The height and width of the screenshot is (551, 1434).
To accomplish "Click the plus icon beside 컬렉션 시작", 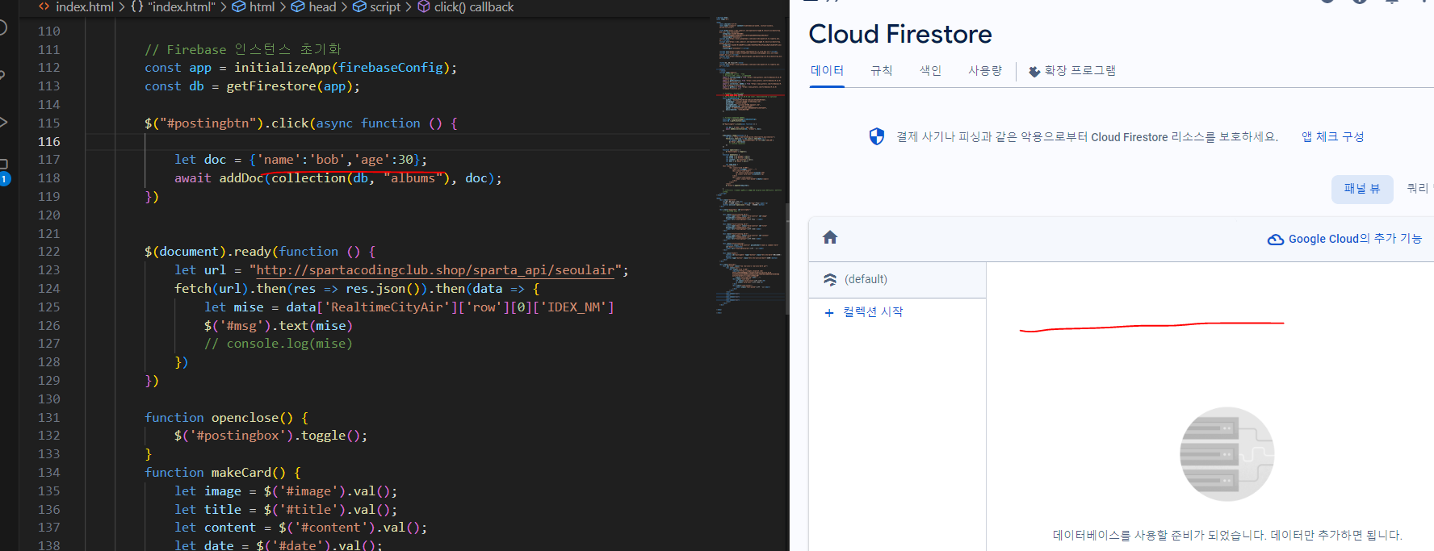I will point(828,313).
